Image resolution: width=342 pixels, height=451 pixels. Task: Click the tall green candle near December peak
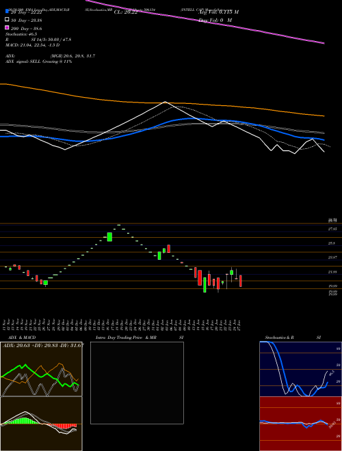tap(109, 237)
